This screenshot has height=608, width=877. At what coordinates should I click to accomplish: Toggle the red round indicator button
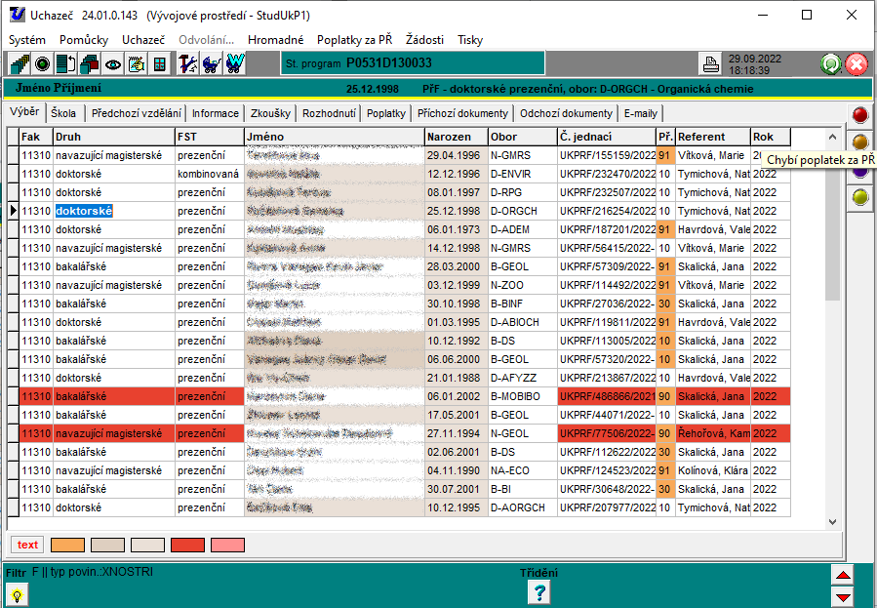tap(860, 115)
